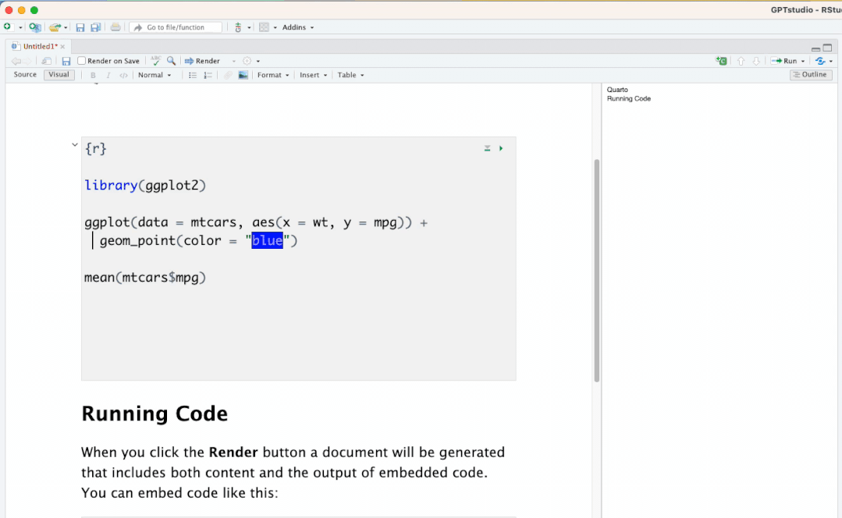Click the insert new code chunk icon
Screen dimensions: 842x518
click(x=721, y=61)
